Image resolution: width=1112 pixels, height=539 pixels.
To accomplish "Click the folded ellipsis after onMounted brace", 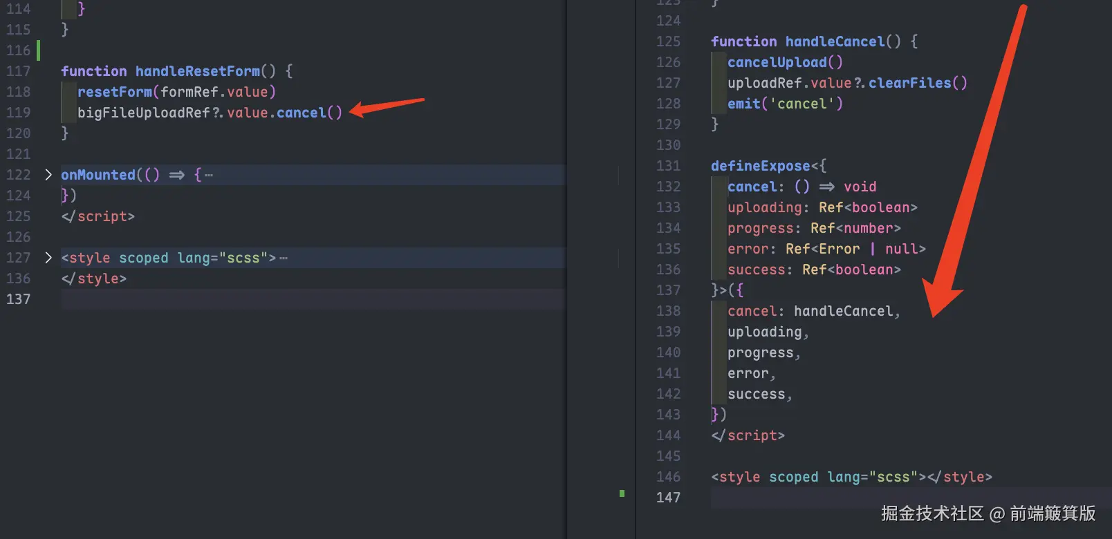I will click(209, 176).
